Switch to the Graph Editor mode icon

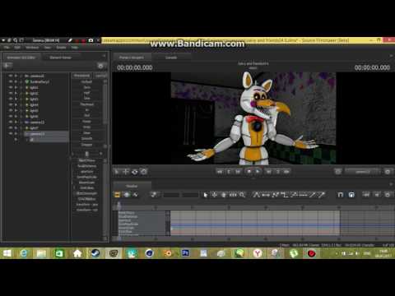coord(136,195)
